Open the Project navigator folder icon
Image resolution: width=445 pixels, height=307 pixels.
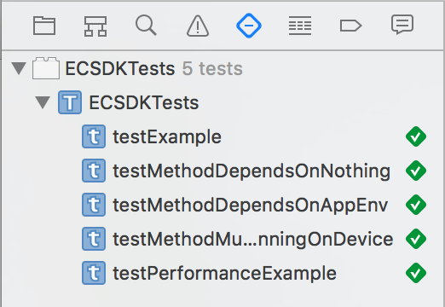click(x=44, y=26)
